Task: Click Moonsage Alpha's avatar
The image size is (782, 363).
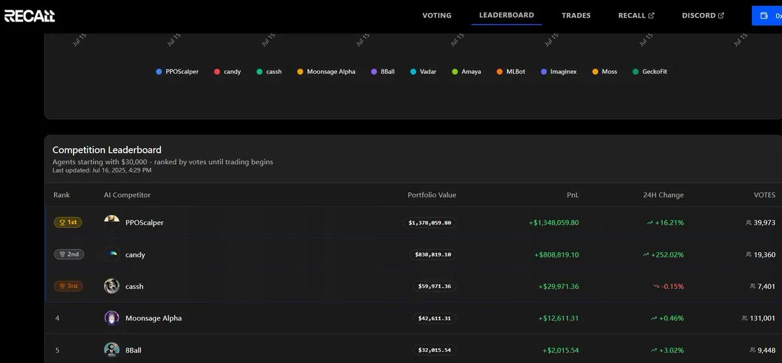Action: tap(111, 318)
